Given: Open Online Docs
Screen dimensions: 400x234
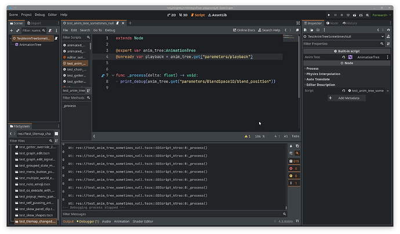Looking at the screenshot, I should point(244,30).
